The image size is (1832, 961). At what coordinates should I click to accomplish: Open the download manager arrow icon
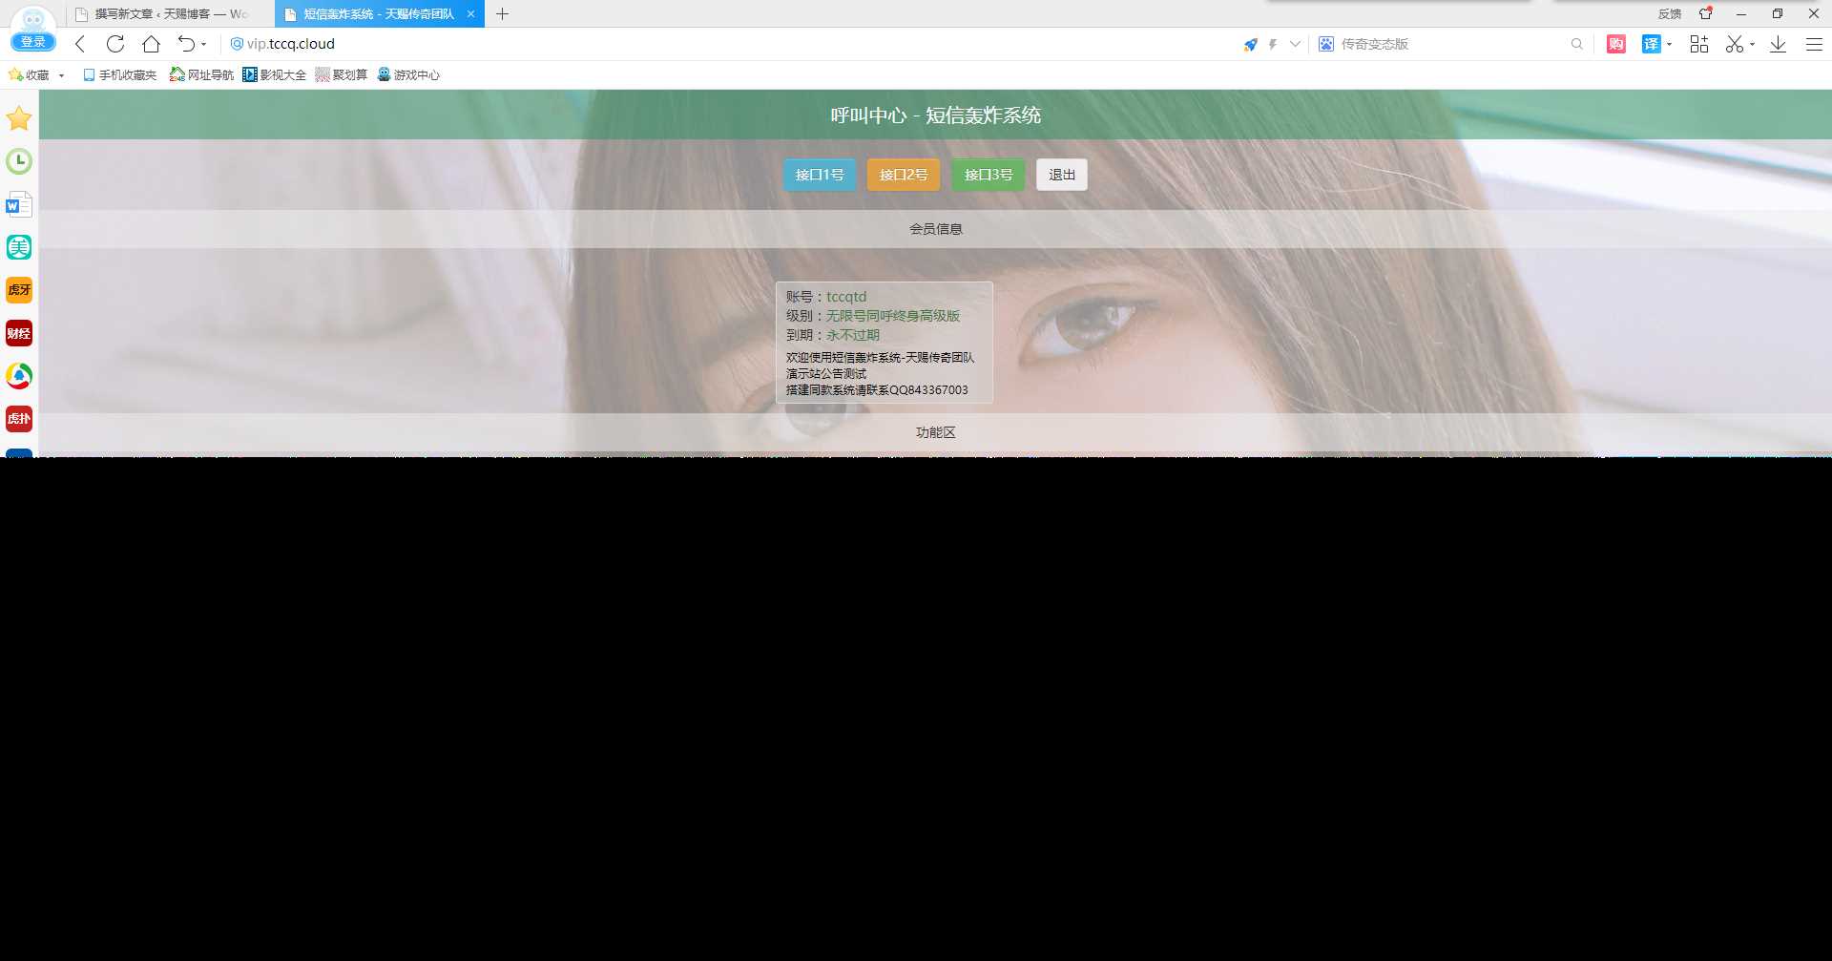(1777, 44)
